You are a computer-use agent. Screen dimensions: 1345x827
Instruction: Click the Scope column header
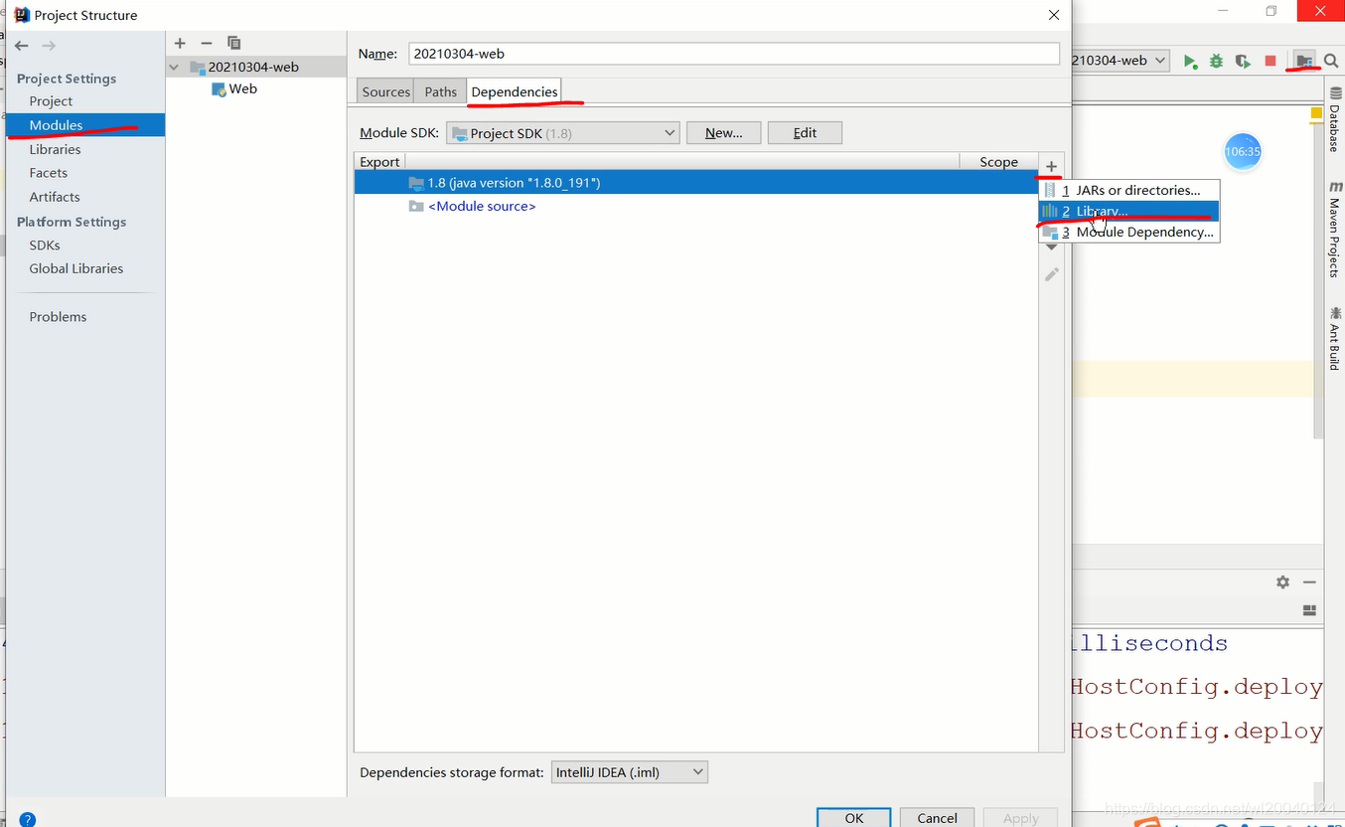[x=998, y=162]
